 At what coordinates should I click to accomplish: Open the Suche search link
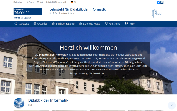click(30, 2)
